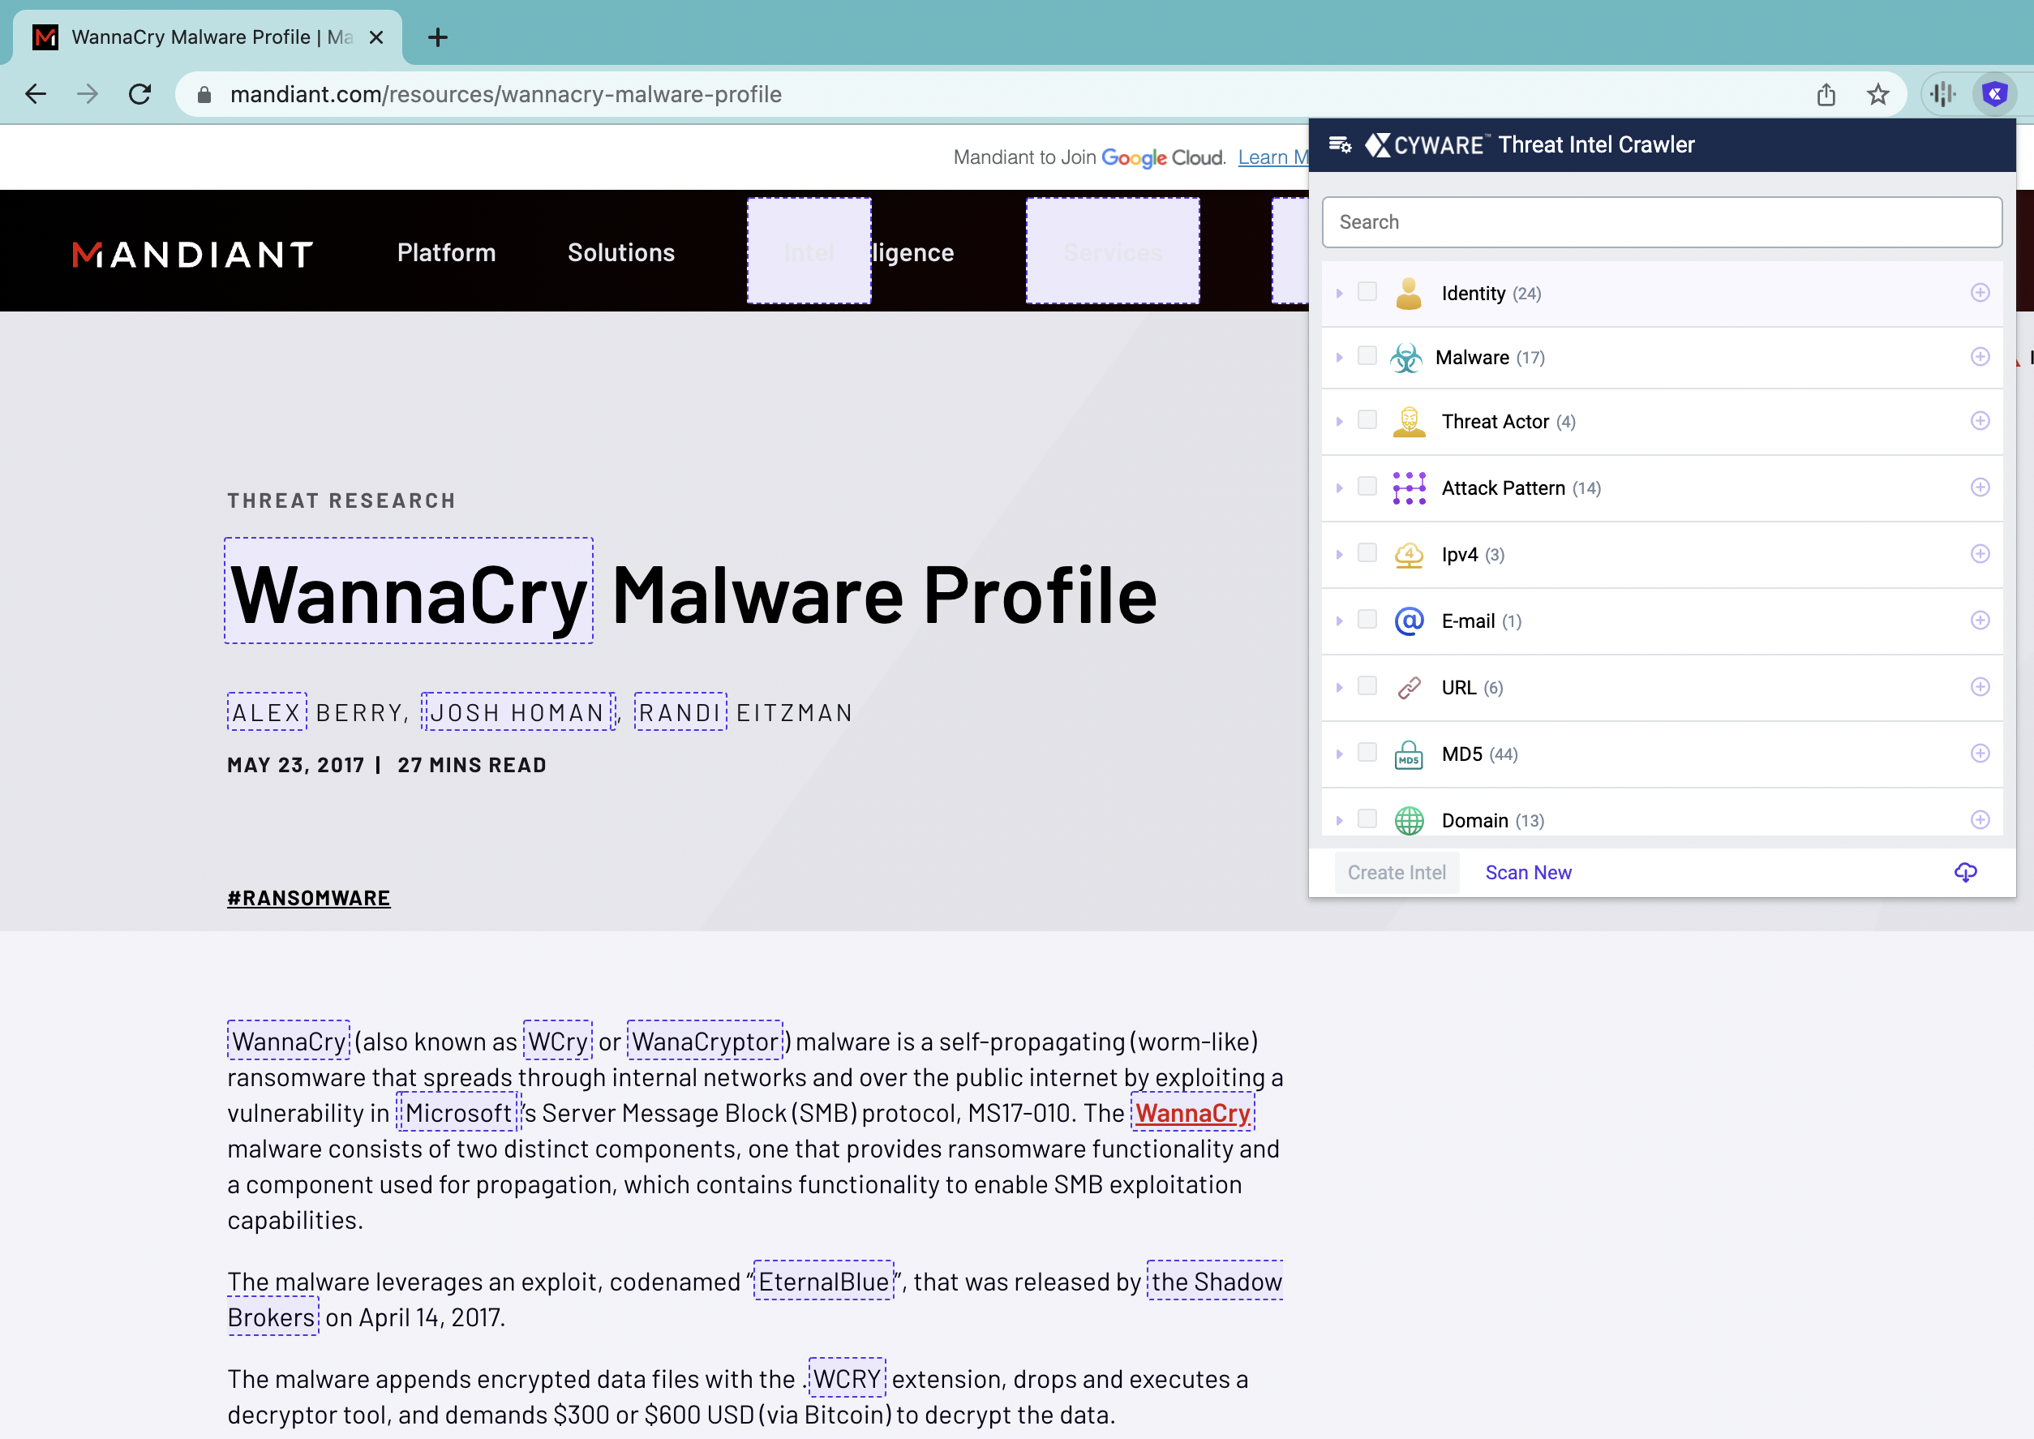The width and height of the screenshot is (2034, 1439).
Task: Check the Threat Actor checkbox
Action: click(1367, 420)
